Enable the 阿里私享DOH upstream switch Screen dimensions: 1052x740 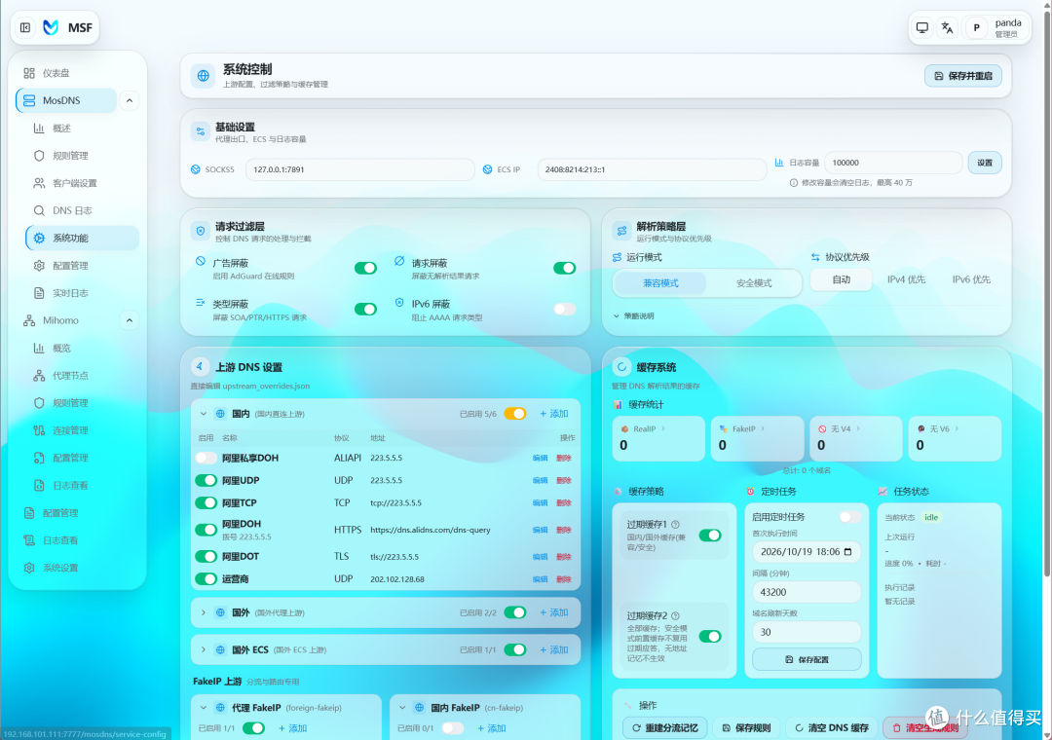tap(206, 459)
